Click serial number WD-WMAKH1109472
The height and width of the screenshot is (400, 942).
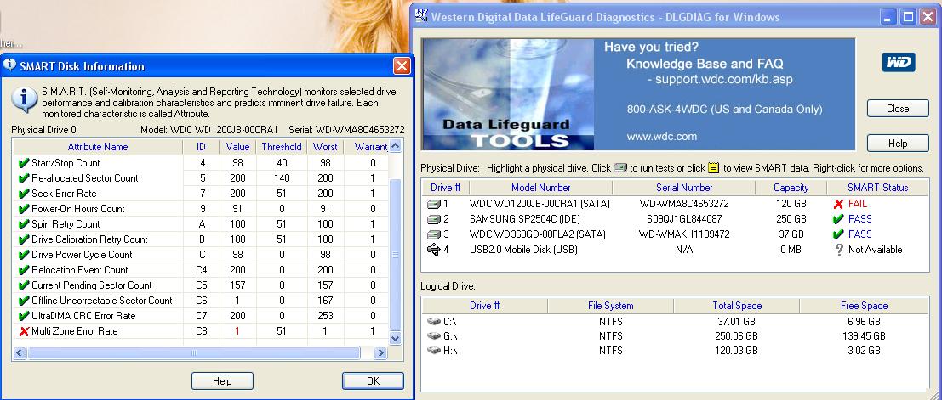pos(683,234)
